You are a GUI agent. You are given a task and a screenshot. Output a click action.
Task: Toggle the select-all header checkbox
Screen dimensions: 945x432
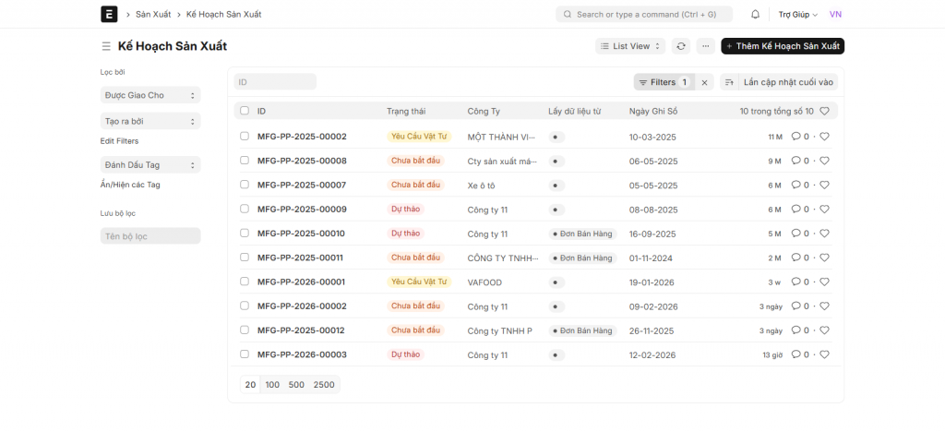pyautogui.click(x=244, y=111)
